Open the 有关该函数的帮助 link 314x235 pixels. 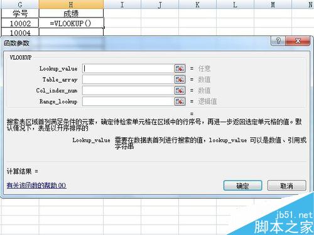(x=36, y=185)
